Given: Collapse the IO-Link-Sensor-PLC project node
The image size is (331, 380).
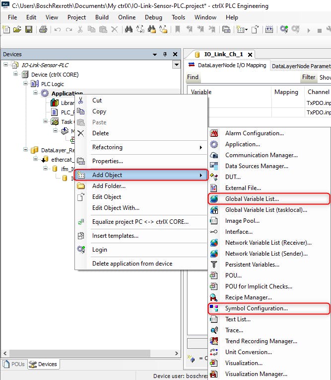Looking at the screenshot, I should point(6,65).
